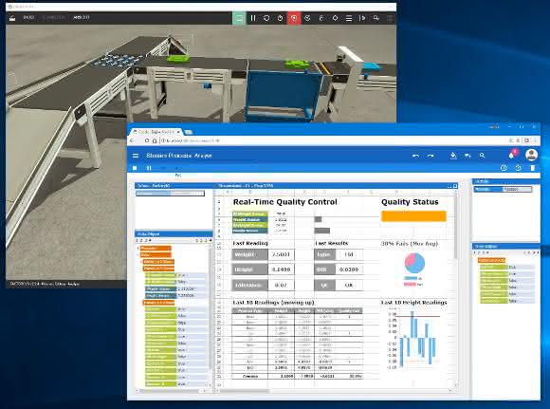Select the upper dark teal tree item

[161, 288]
